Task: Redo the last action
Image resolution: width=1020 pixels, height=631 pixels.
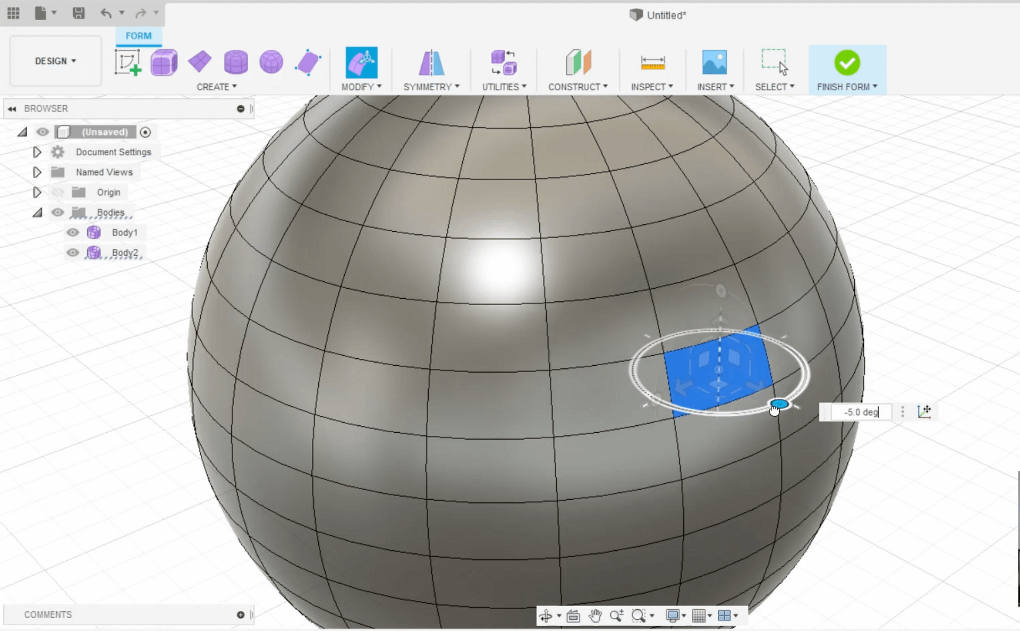Action: (141, 13)
